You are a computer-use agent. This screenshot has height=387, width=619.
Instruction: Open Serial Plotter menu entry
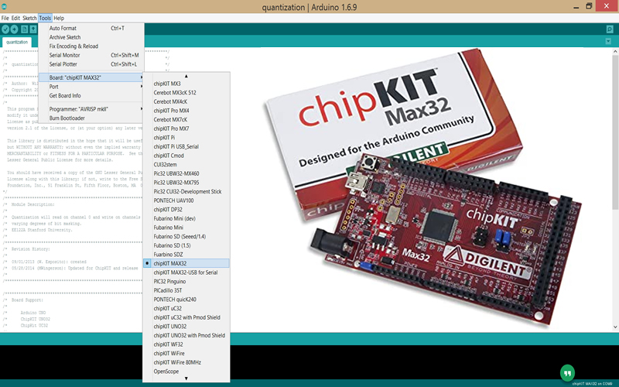point(91,64)
